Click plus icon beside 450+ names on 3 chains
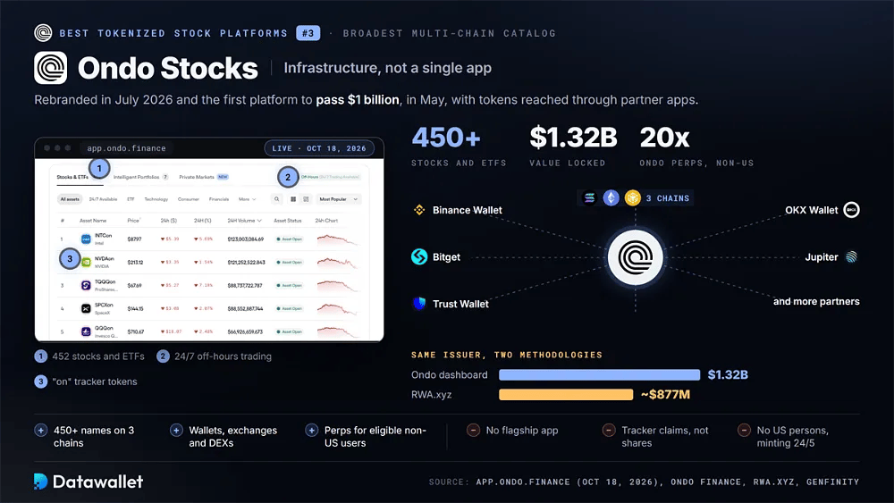Image resolution: width=894 pixels, height=503 pixels. pyautogui.click(x=41, y=431)
